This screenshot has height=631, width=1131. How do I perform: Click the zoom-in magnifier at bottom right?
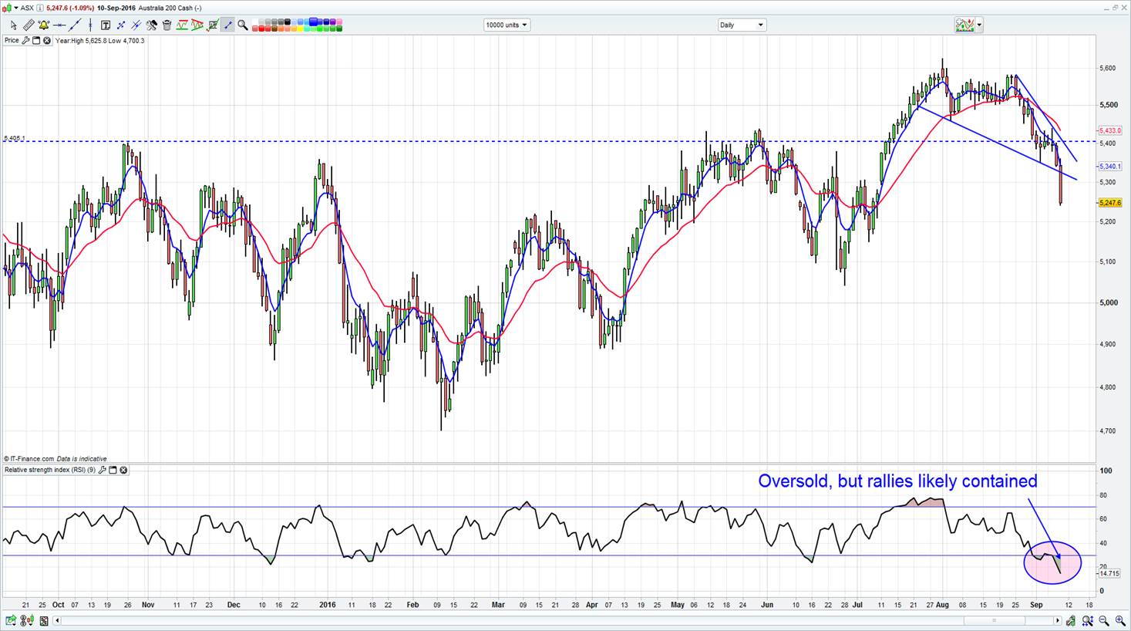point(1120,620)
